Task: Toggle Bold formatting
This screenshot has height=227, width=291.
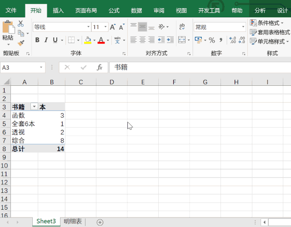Action: tap(37, 40)
